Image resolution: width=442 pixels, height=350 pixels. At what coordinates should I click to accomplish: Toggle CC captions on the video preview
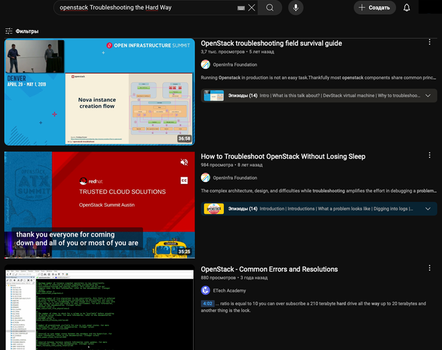coord(184,180)
